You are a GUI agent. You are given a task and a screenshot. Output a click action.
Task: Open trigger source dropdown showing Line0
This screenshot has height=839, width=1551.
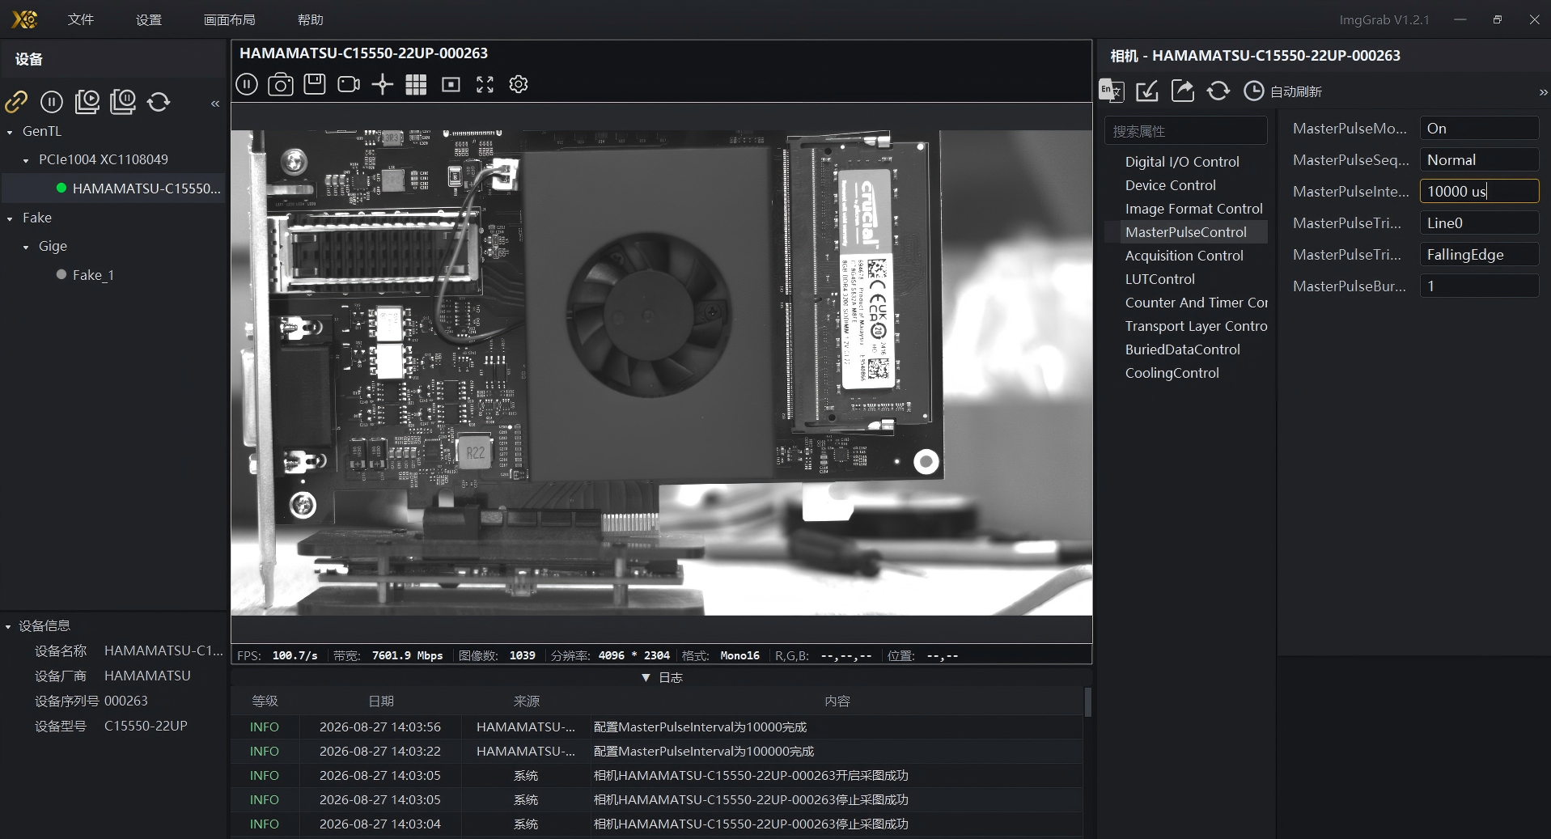pyautogui.click(x=1479, y=223)
